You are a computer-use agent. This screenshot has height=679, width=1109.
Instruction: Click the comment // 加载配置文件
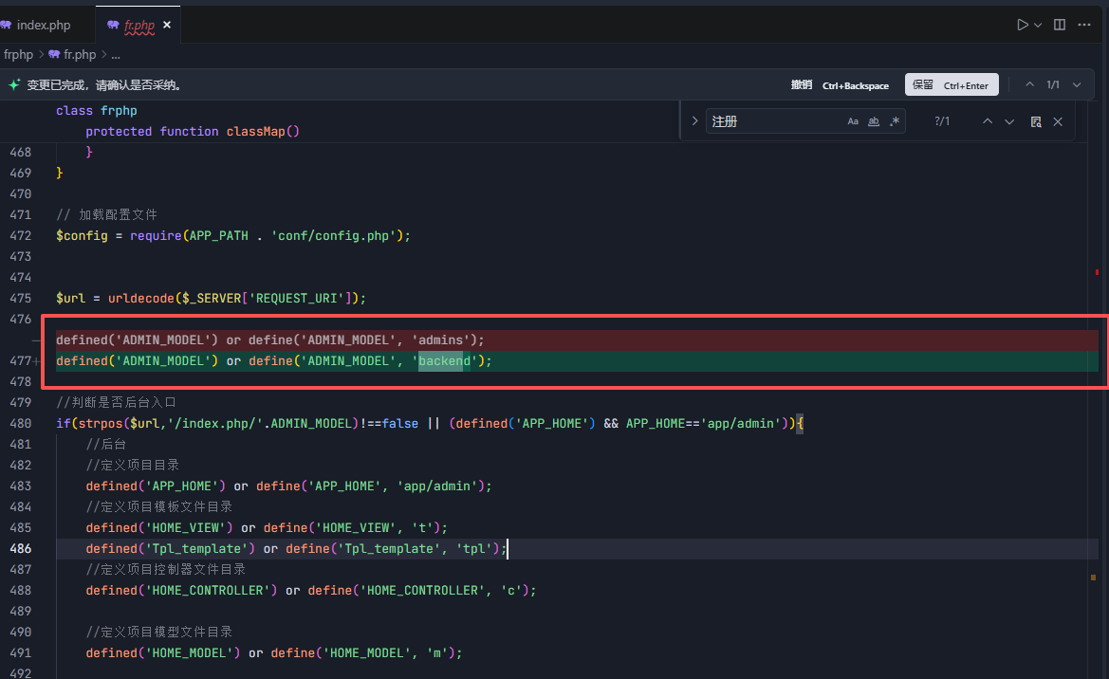click(107, 214)
